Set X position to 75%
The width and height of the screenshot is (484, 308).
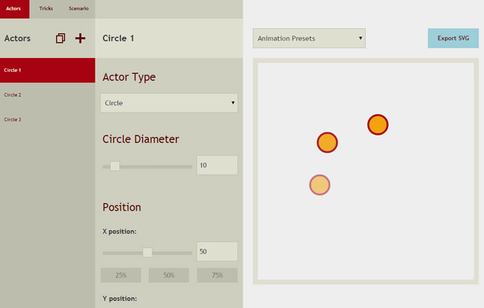point(217,276)
